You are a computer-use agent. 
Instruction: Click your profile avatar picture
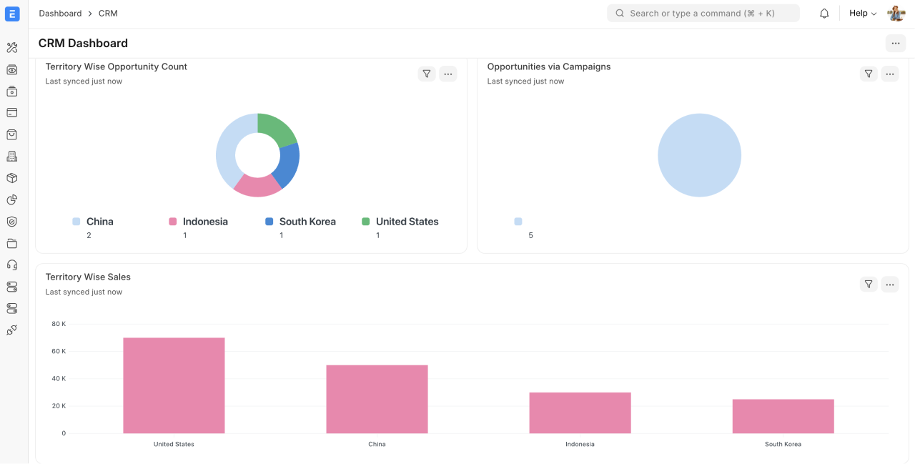[896, 13]
